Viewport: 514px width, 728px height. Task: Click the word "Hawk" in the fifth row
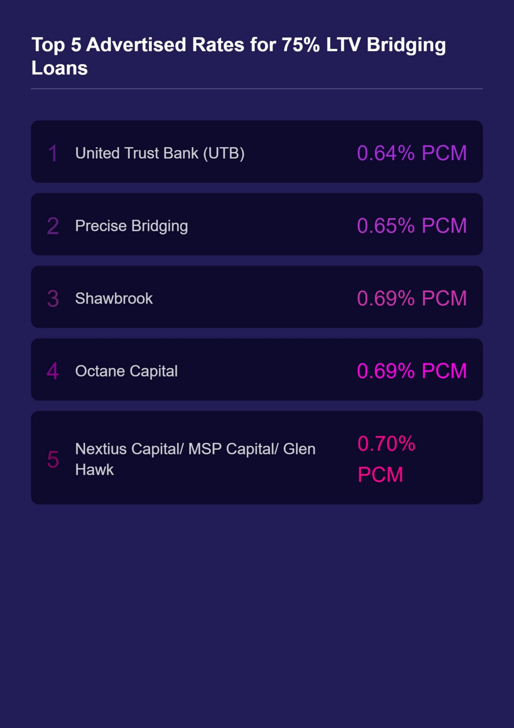point(94,469)
